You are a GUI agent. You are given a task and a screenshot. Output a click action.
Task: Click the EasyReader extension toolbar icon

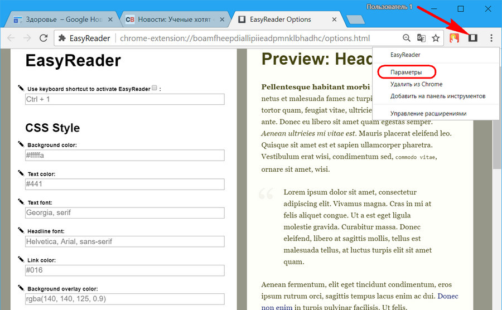pyautogui.click(x=473, y=38)
